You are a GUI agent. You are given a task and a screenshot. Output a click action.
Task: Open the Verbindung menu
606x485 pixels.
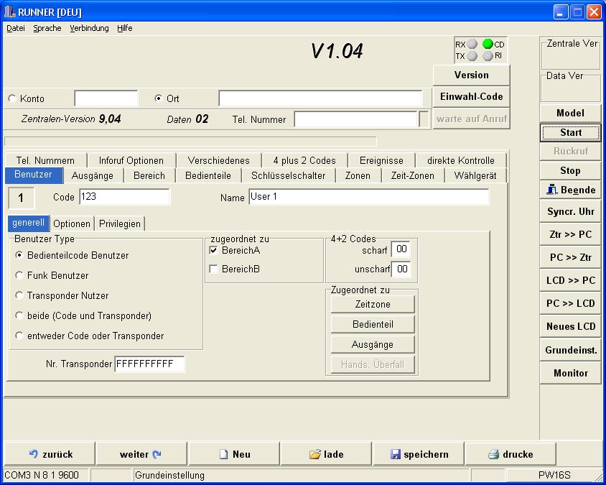(89, 28)
